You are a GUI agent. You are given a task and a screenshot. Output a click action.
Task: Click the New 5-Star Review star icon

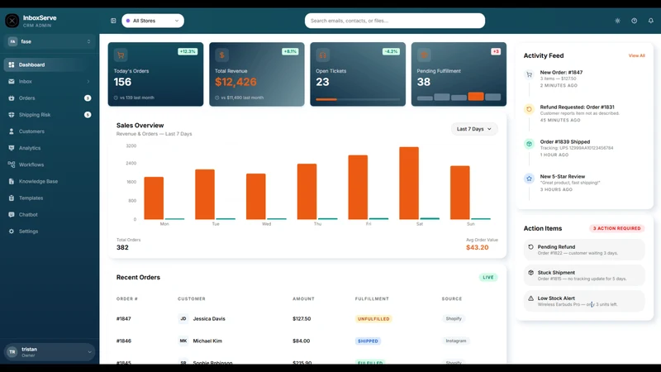[529, 179]
